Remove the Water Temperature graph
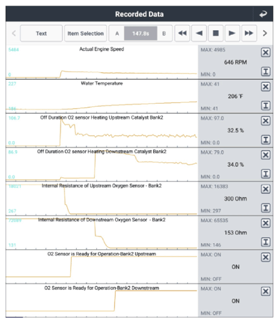The height and width of the screenshot is (323, 279). point(265,86)
